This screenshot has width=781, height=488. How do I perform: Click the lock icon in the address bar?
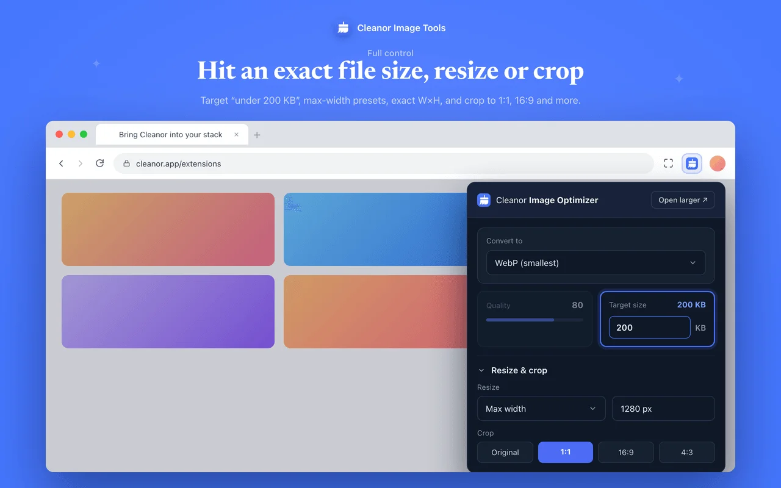pos(127,163)
